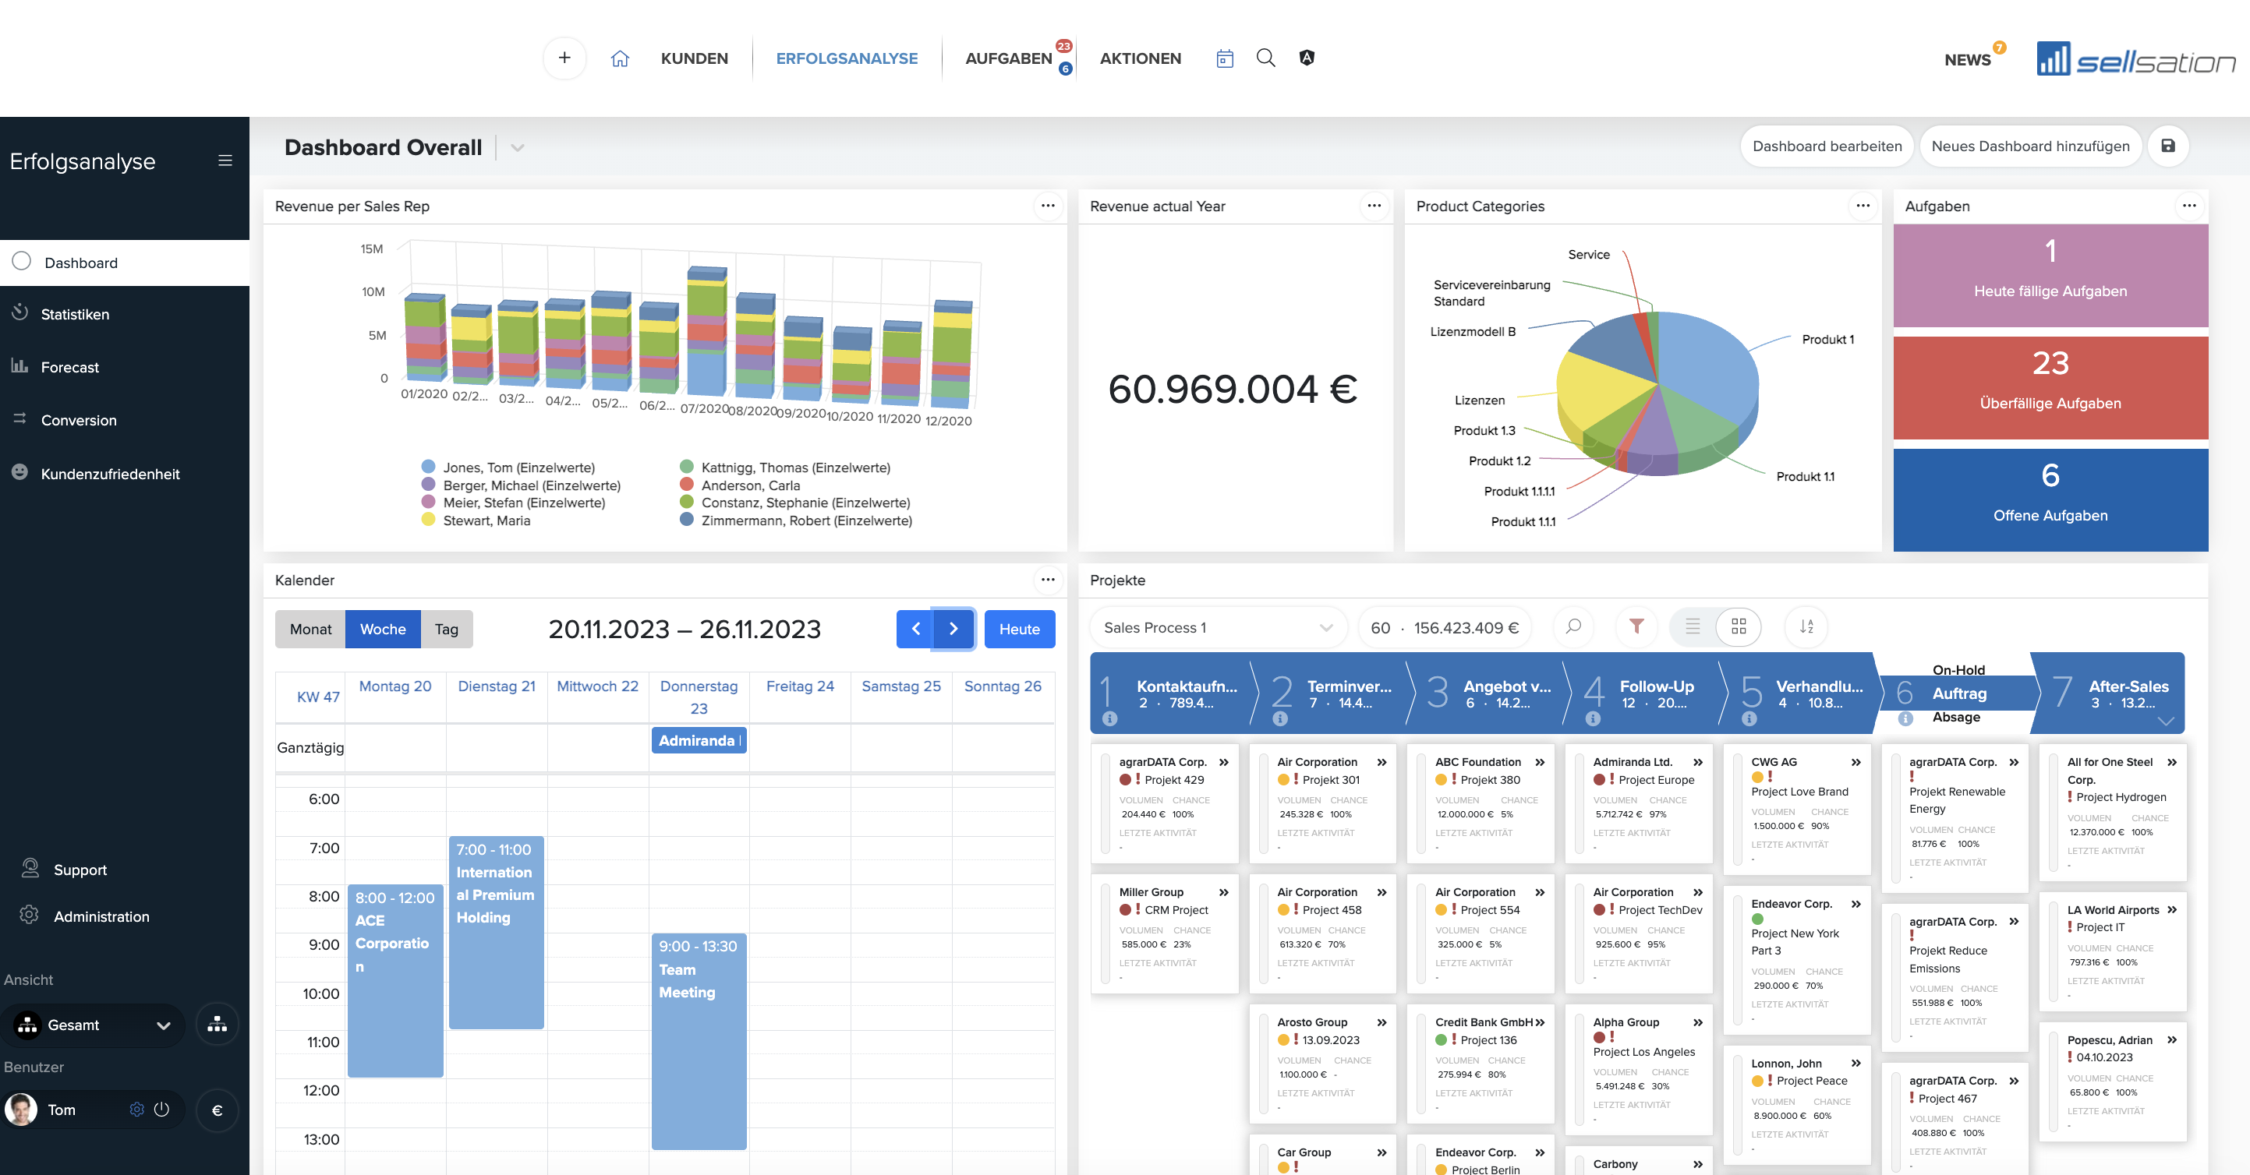This screenshot has width=2250, height=1175.
Task: Go to previous calendar week arrow
Action: point(915,629)
